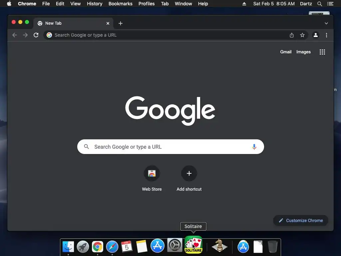341x256 pixels.
Task: Click the Chrome icon in the Dock
Action: (x=98, y=247)
